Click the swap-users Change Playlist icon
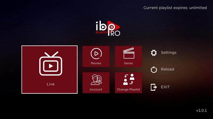Viewport: 213px width, 119px height. tap(128, 80)
